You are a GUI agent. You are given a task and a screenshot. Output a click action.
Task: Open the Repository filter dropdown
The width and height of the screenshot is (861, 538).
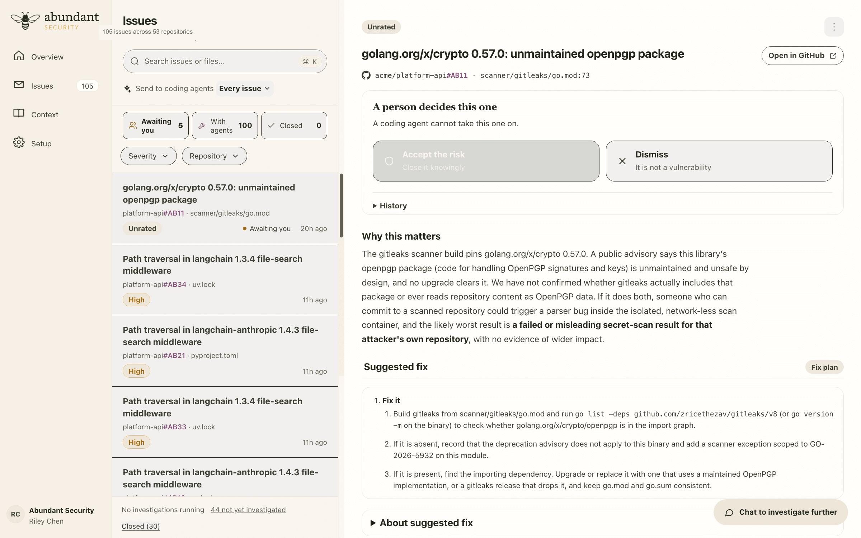pos(214,156)
